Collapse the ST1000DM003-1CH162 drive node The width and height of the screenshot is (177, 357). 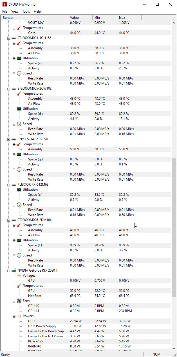(8, 38)
